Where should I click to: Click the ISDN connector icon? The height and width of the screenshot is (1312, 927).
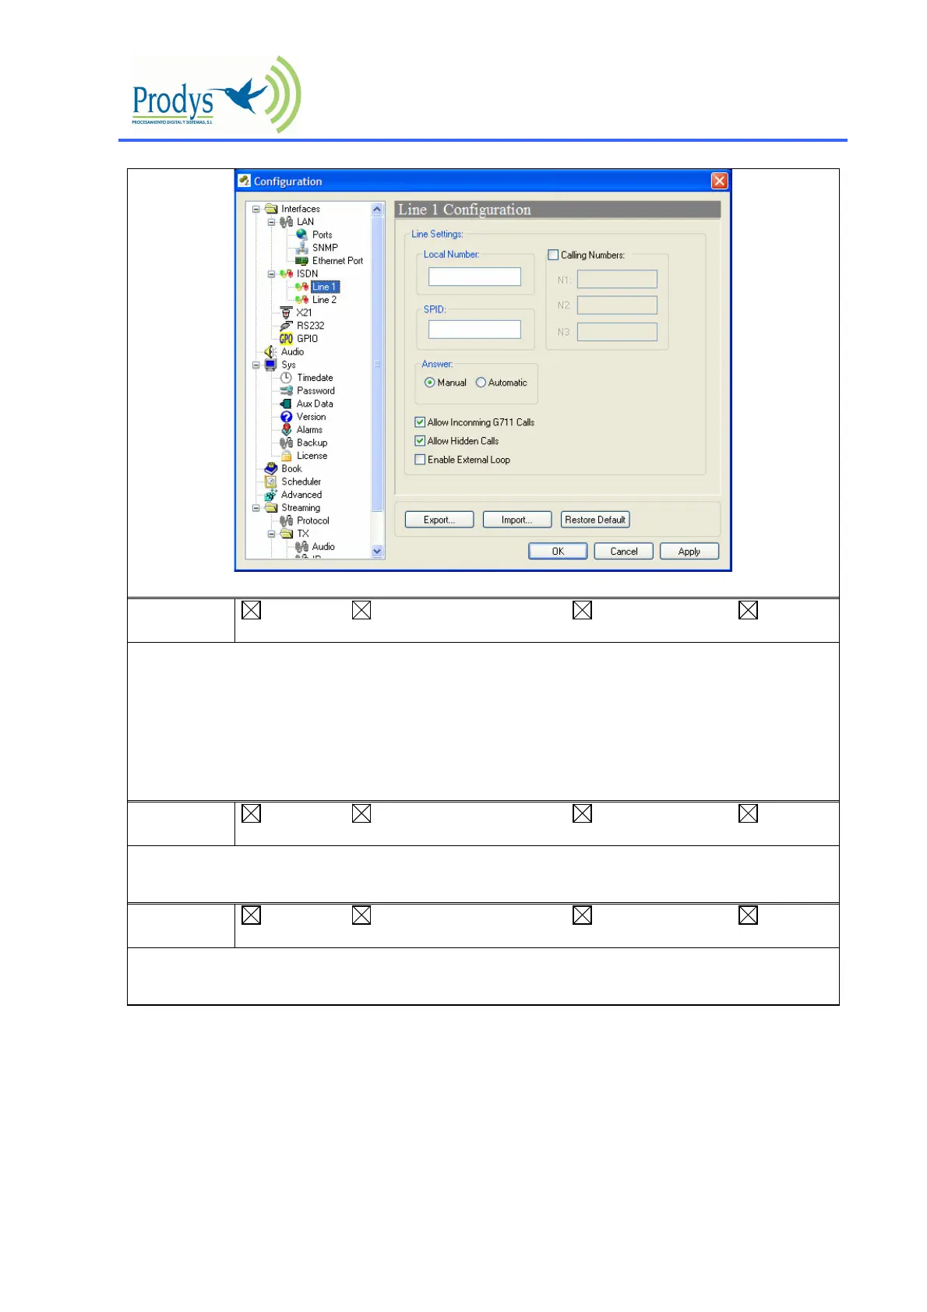point(286,273)
